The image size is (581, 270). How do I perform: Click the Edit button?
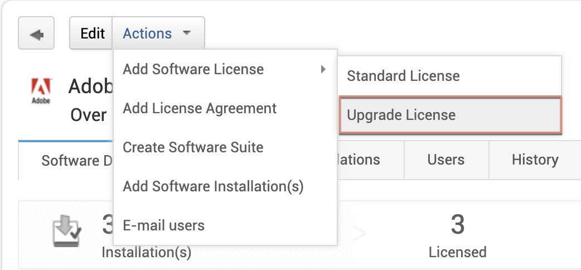click(x=92, y=33)
